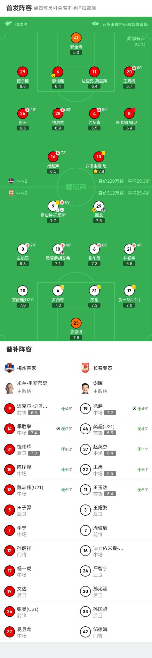Tap substitute 田玉达 number 11 entry
Viewport: 152px width, 658px height.
point(114,490)
